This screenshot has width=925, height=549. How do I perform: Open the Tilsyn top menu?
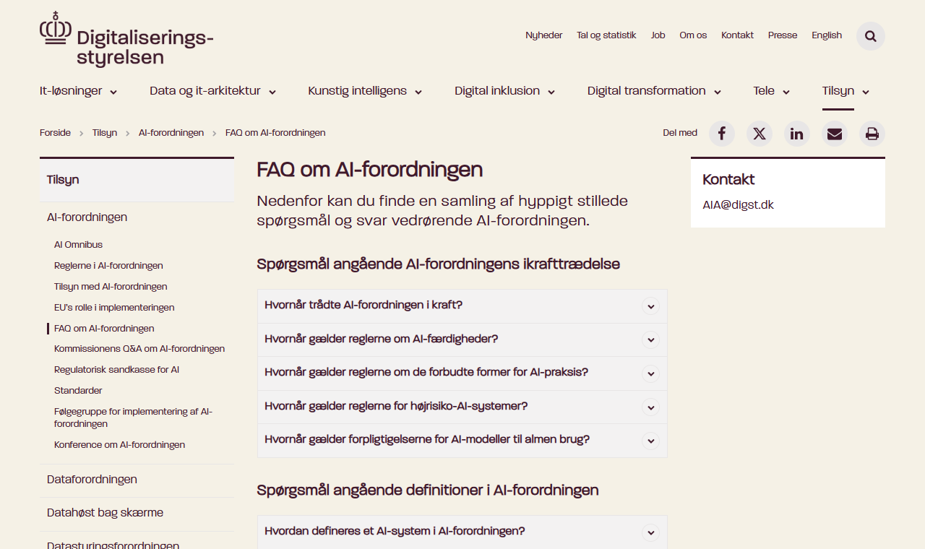tap(846, 91)
